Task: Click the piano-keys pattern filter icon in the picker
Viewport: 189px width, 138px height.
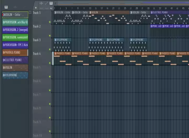Action: 6,7
